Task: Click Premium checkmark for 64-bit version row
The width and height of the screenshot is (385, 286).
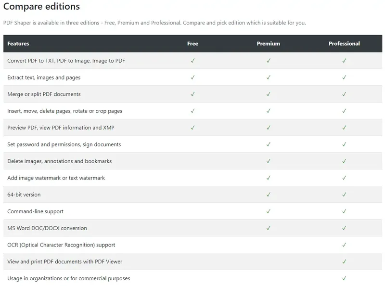Action: click(269, 195)
